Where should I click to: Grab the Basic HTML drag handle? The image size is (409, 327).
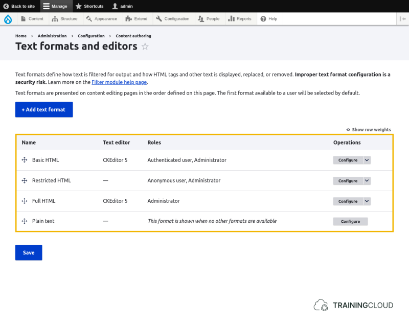click(25, 160)
